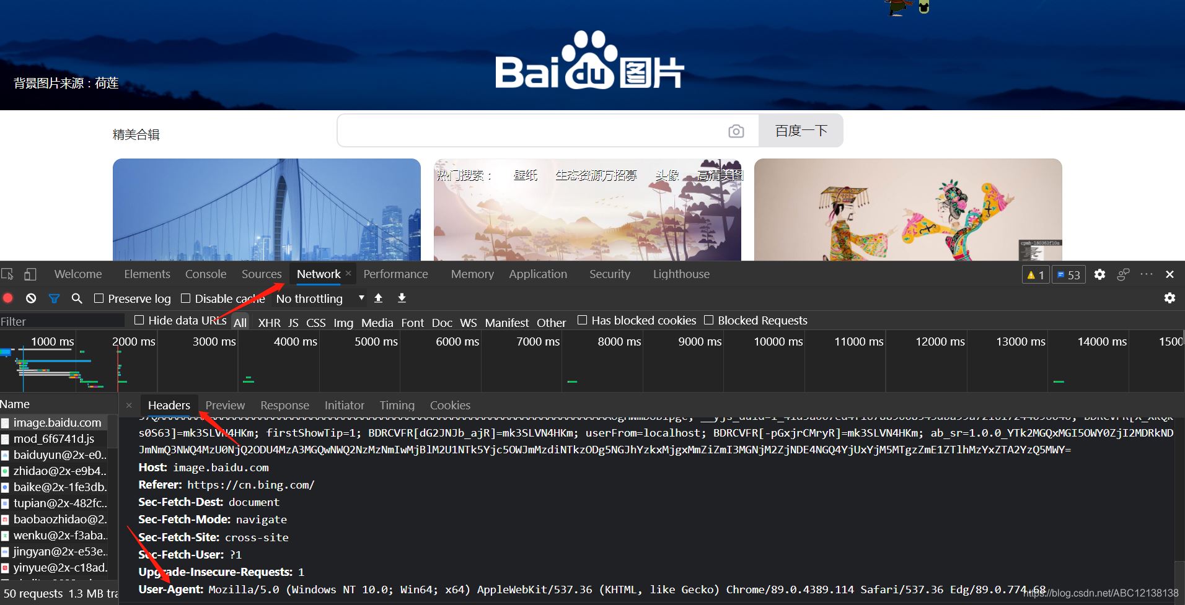
Task: Open the No throttling dropdown
Action: pos(319,298)
